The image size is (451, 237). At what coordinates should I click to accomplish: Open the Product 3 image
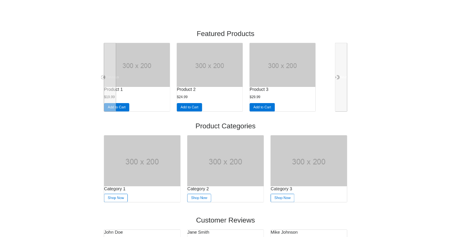282,65
